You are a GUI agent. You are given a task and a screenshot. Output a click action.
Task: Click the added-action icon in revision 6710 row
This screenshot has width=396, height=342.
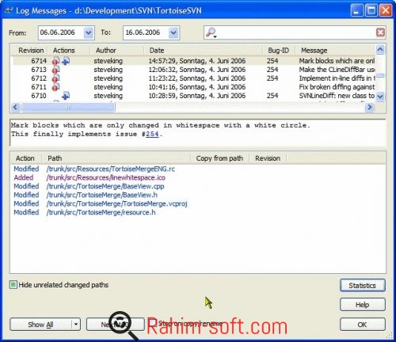point(66,96)
